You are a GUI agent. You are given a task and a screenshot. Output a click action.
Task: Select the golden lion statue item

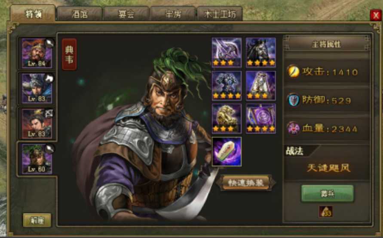(227, 119)
